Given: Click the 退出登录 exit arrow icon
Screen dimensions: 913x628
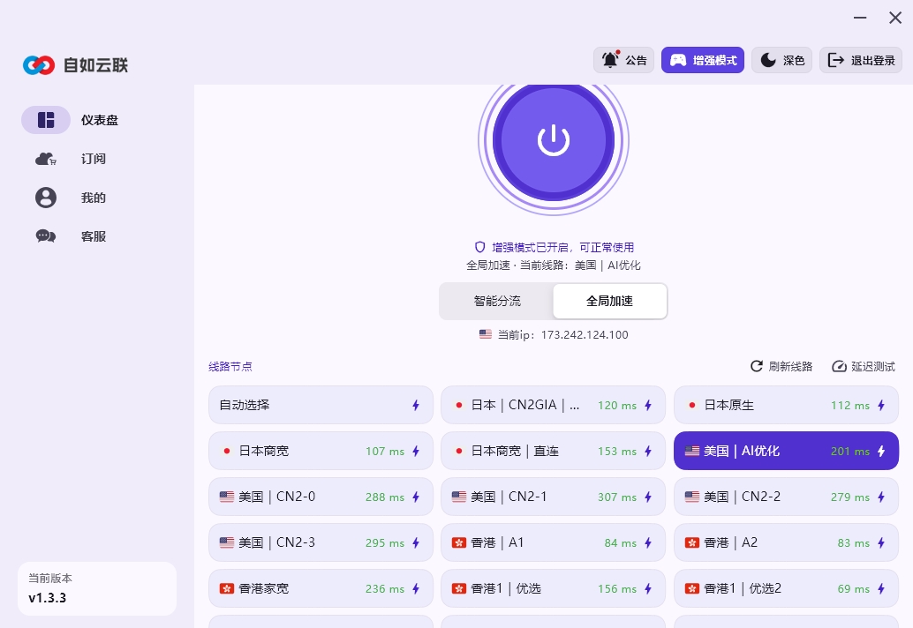Looking at the screenshot, I should (x=836, y=60).
